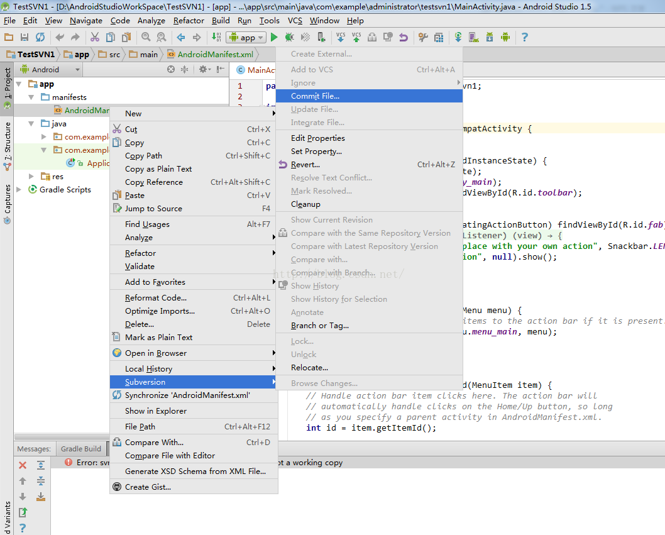Screen dimensions: 665x535
Task: Open the MainActivity editor tab
Action: click(x=255, y=70)
